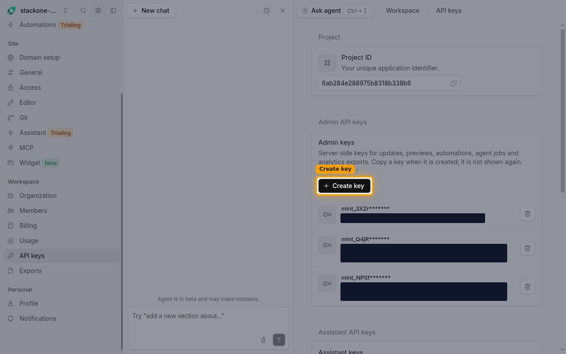Click key icon beside mint_3XZr
Image resolution: width=566 pixels, height=354 pixels.
coord(327,215)
